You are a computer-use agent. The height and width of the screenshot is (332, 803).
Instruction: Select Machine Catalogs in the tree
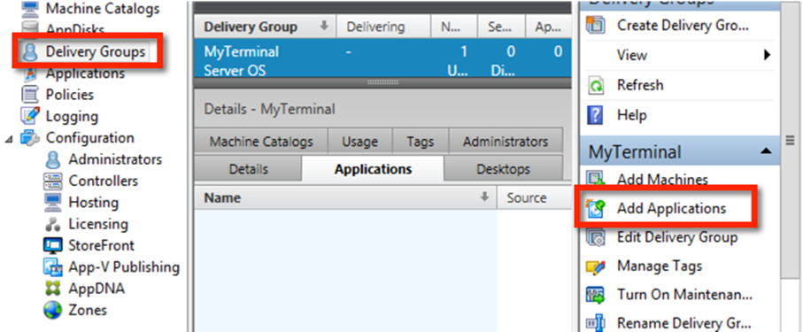(x=103, y=8)
